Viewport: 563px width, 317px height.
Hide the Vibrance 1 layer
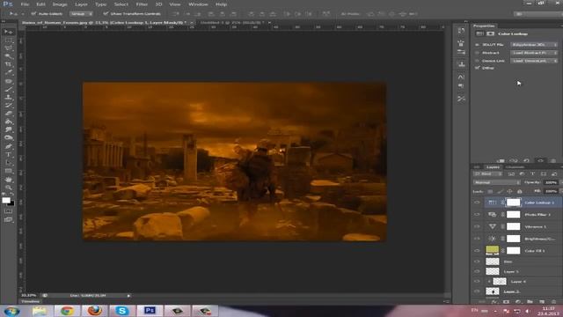(x=477, y=226)
